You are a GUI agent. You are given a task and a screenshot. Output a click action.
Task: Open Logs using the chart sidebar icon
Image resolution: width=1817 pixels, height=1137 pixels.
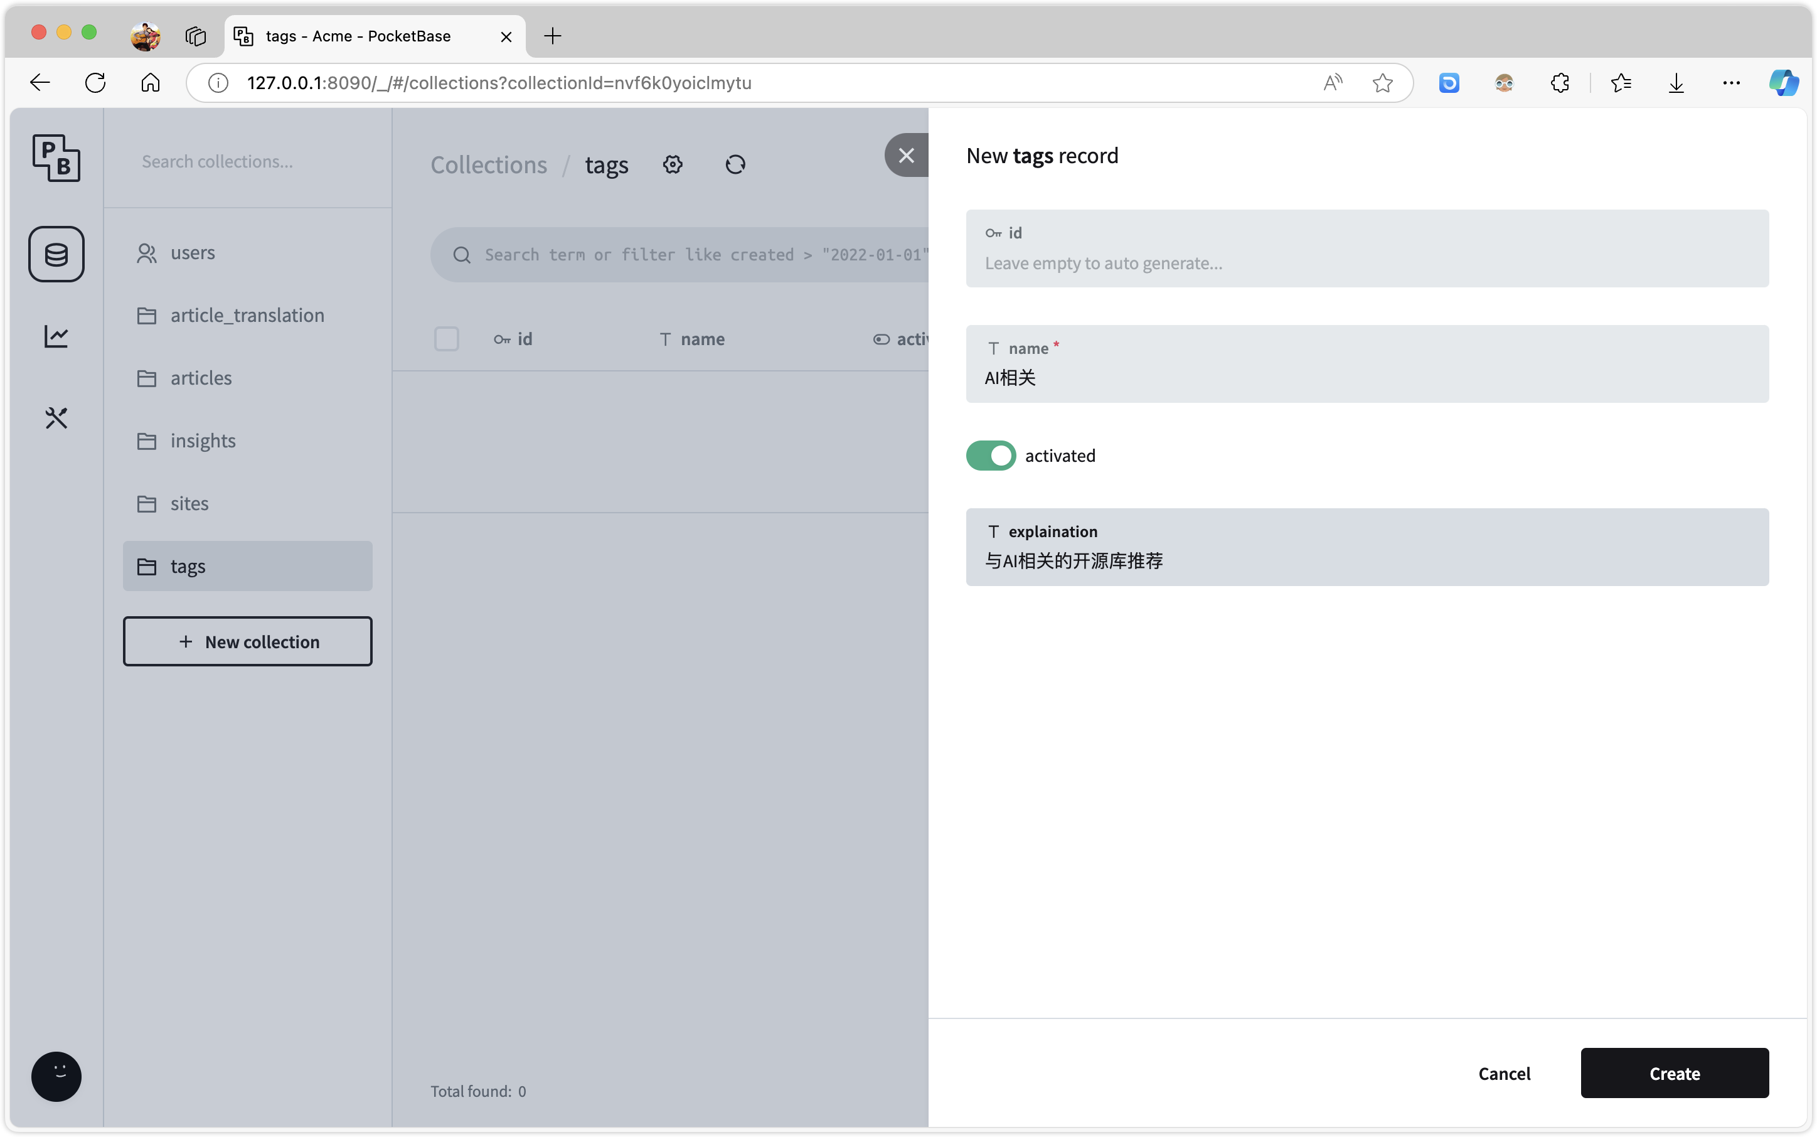point(56,336)
